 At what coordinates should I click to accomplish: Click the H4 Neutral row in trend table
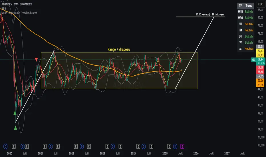click(245, 30)
